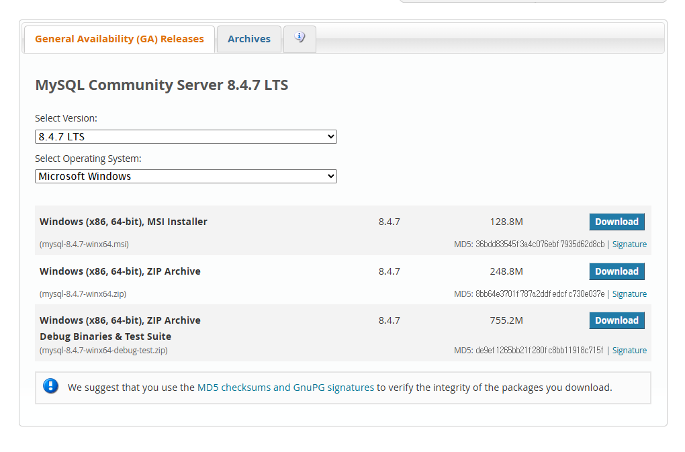Click the blue exclamation notice icon
This screenshot has height=452, width=685.
click(50, 386)
